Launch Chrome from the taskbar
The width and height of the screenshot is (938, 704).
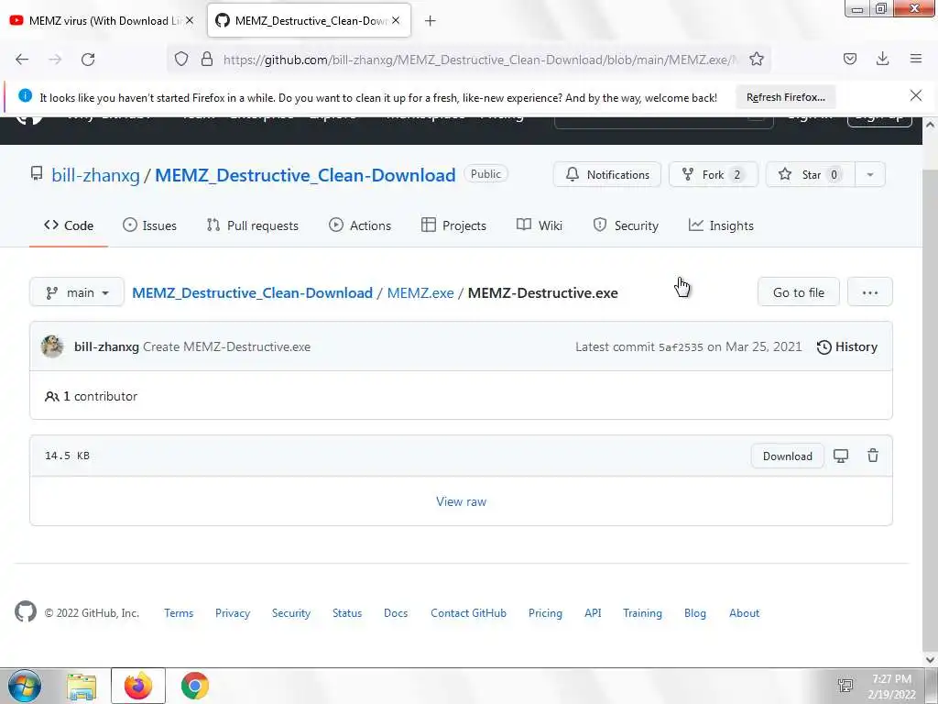click(x=195, y=686)
